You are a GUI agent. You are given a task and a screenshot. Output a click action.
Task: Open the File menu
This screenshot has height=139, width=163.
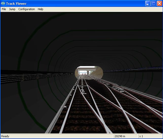(x=4, y=9)
